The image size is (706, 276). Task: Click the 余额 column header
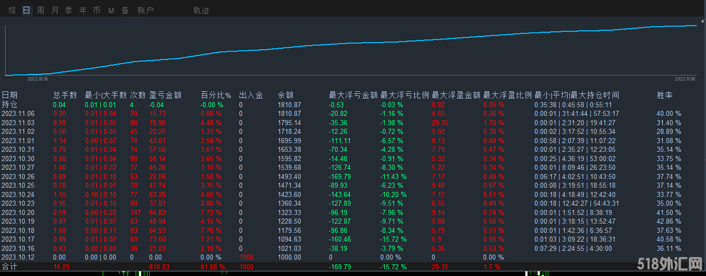tap(285, 95)
